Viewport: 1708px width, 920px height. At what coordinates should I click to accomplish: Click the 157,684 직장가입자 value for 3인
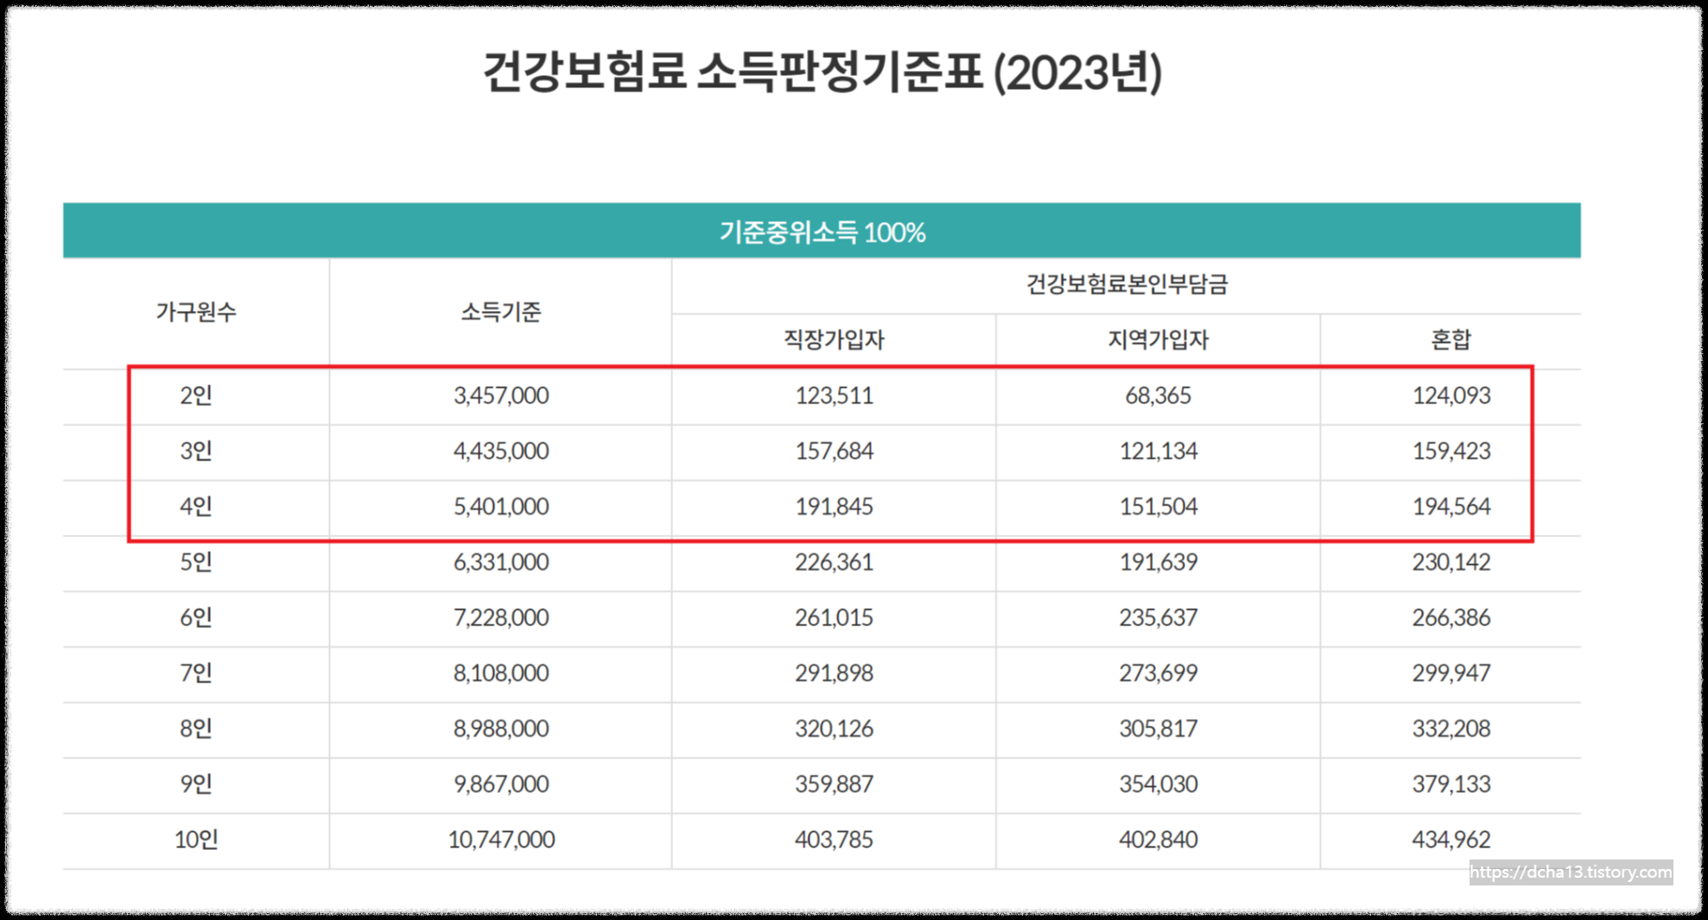pyautogui.click(x=833, y=450)
